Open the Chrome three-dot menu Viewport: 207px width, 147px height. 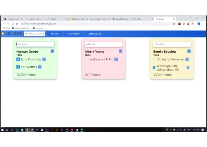(x=203, y=24)
